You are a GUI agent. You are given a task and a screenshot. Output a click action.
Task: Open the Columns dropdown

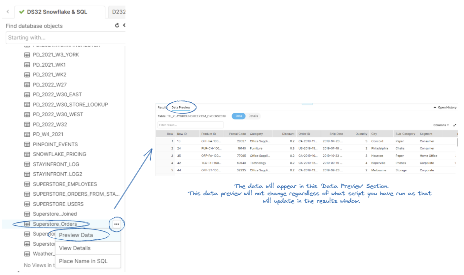tap(441, 125)
